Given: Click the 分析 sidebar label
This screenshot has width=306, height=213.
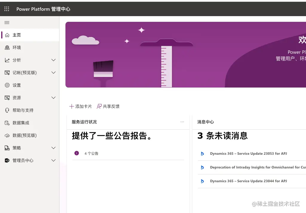Looking at the screenshot, I should (17, 60).
